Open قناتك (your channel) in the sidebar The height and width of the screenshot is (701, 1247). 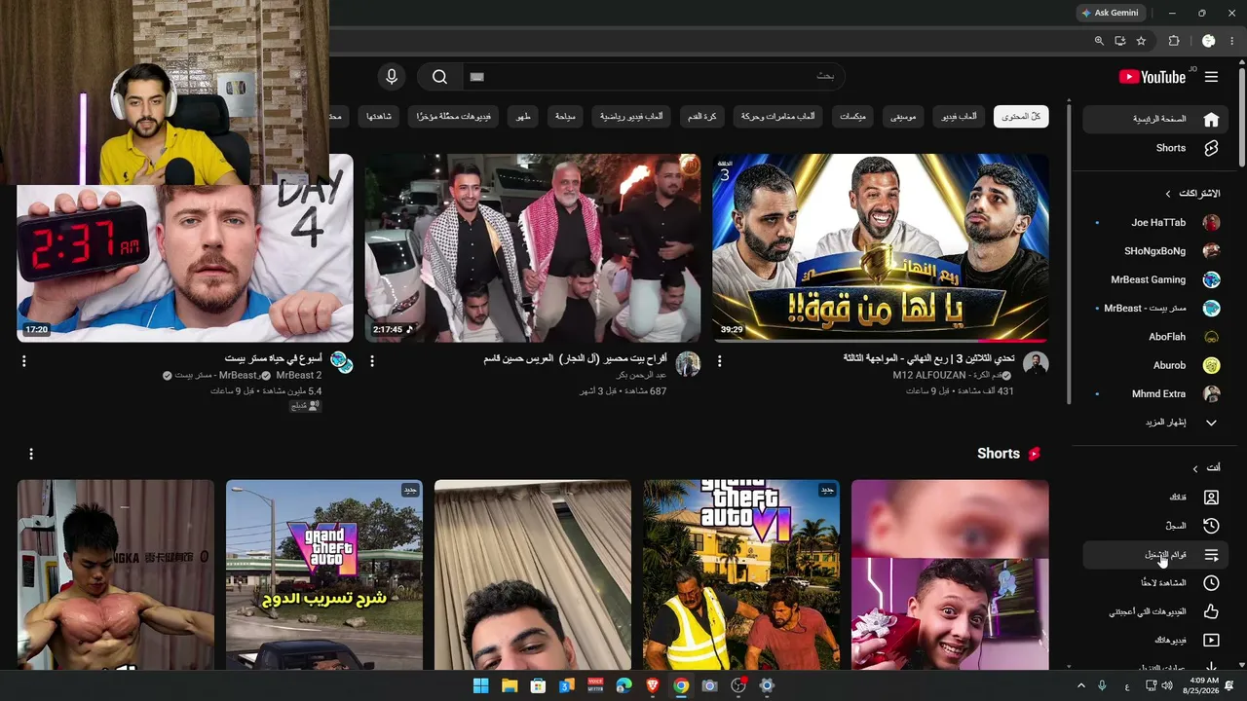click(1155, 498)
